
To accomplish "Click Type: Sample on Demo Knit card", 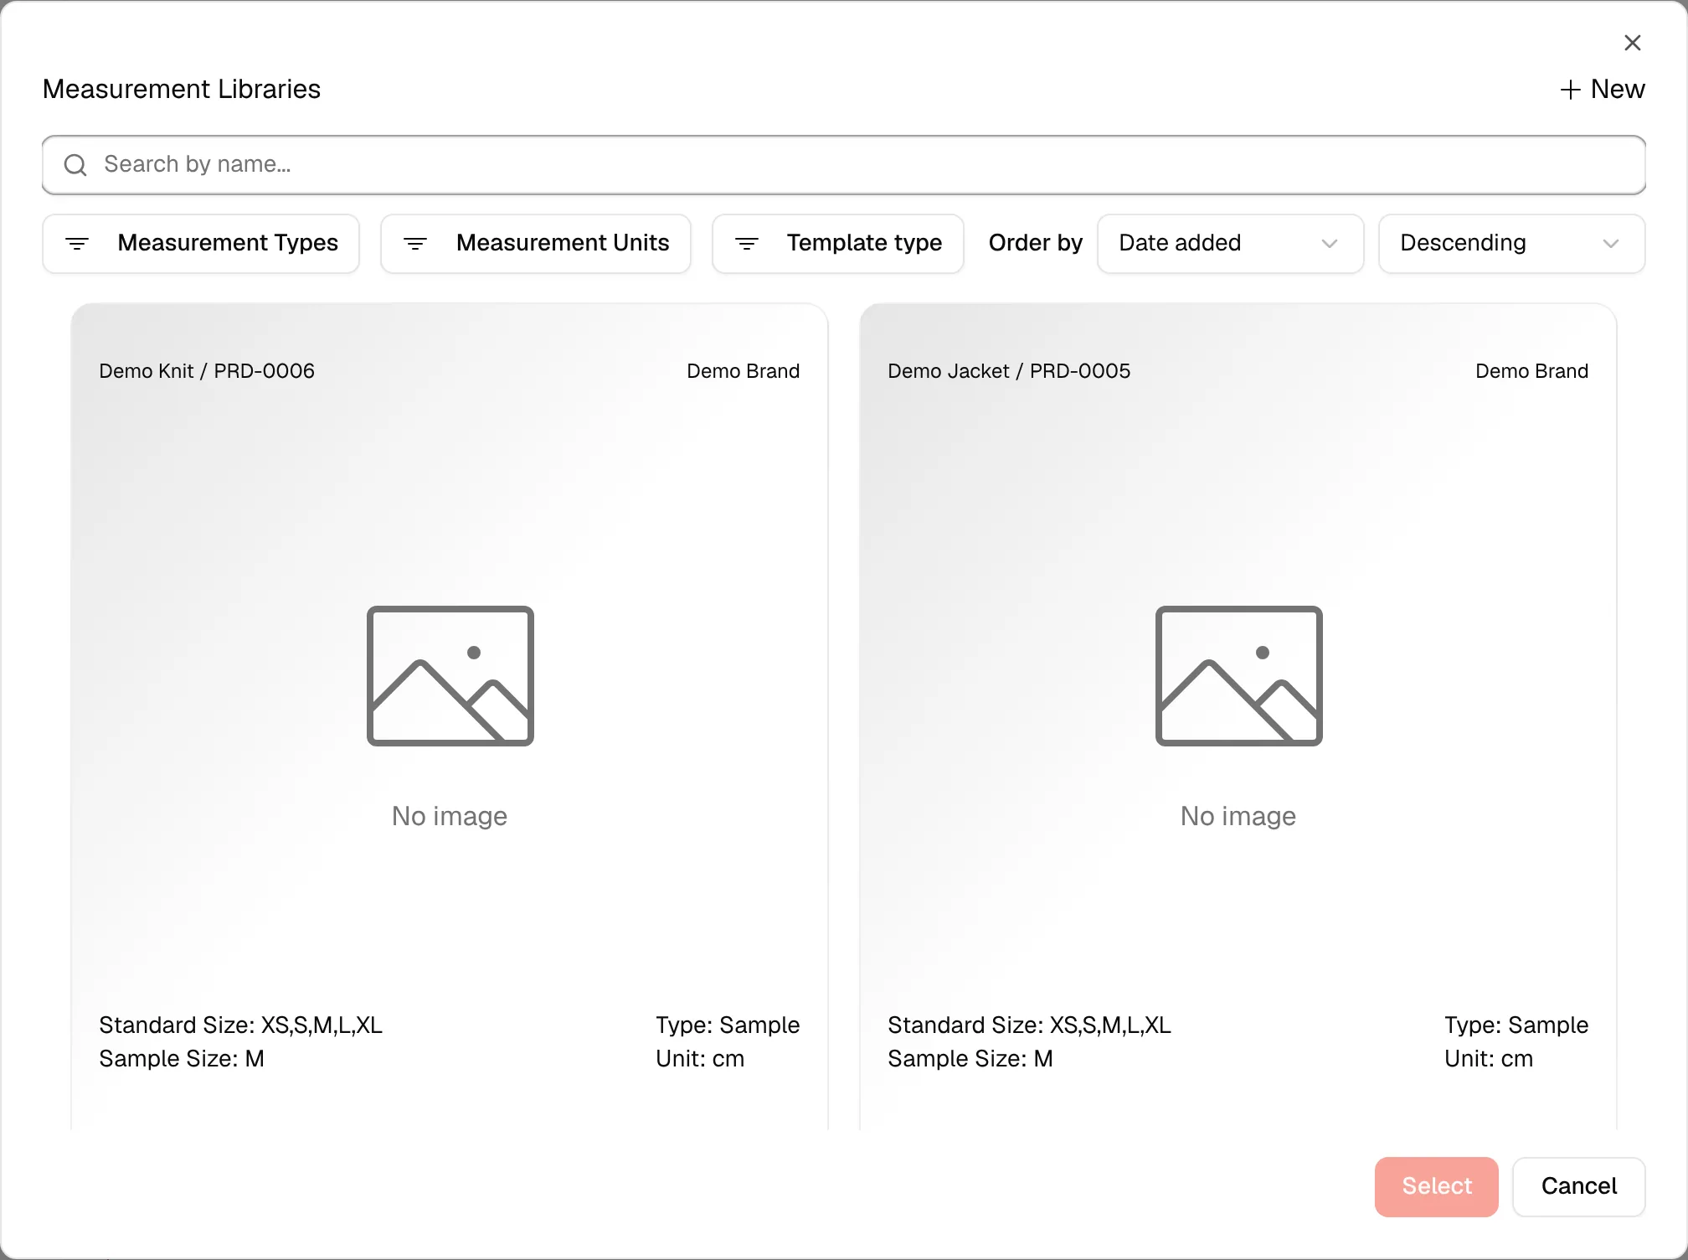I will 728,1025.
